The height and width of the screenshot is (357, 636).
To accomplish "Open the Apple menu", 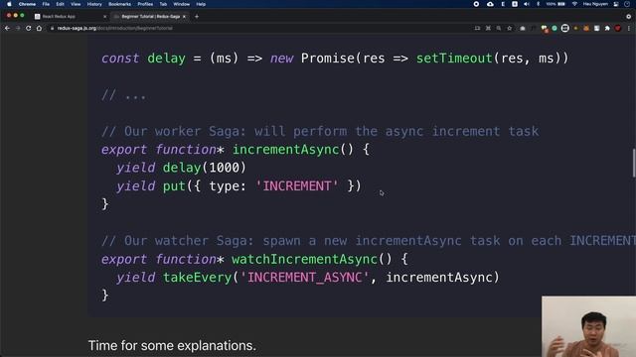I will [9, 4].
